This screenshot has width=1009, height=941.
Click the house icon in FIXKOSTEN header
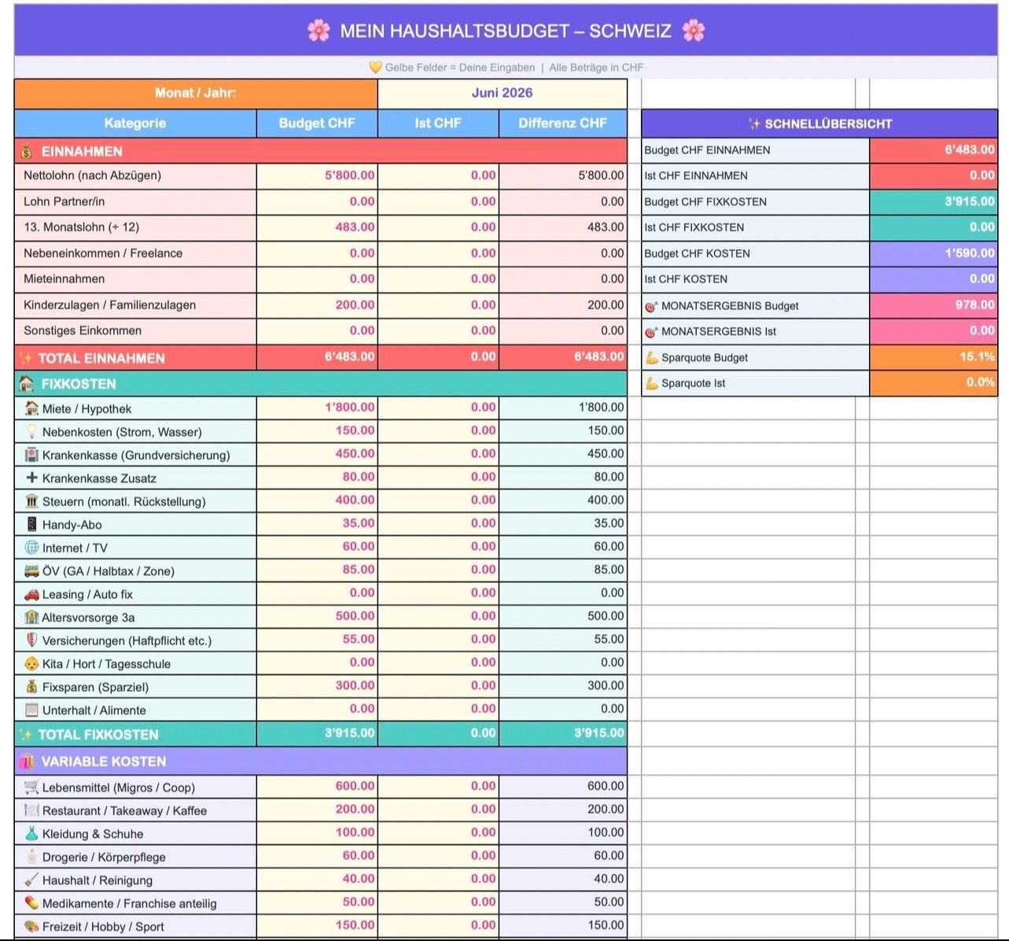click(27, 384)
